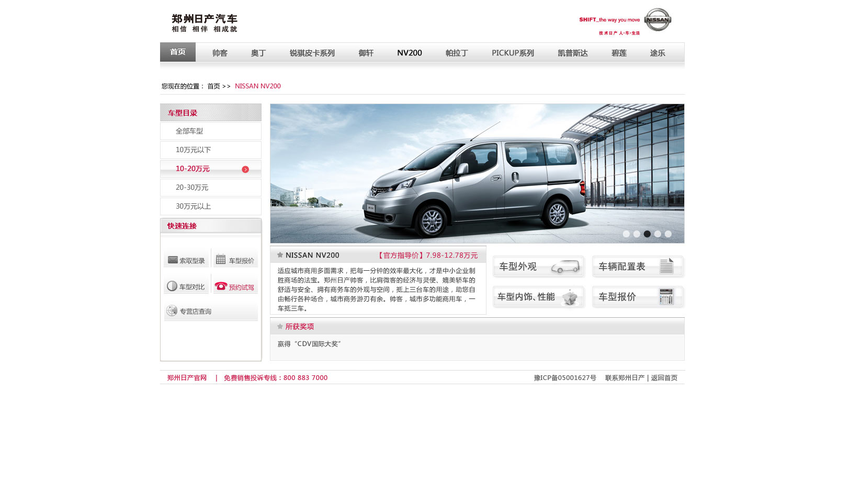Select the active third carousel dot
The height and width of the screenshot is (495, 849).
pyautogui.click(x=647, y=234)
